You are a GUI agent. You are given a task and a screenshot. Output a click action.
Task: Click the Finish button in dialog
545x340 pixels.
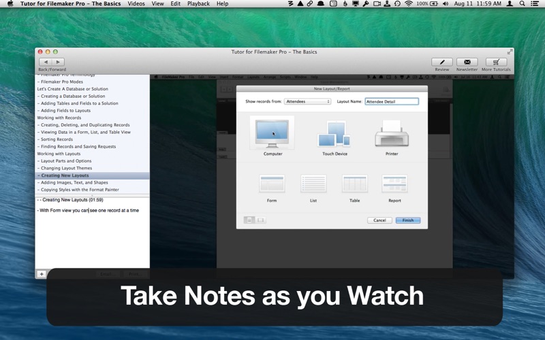[408, 220]
